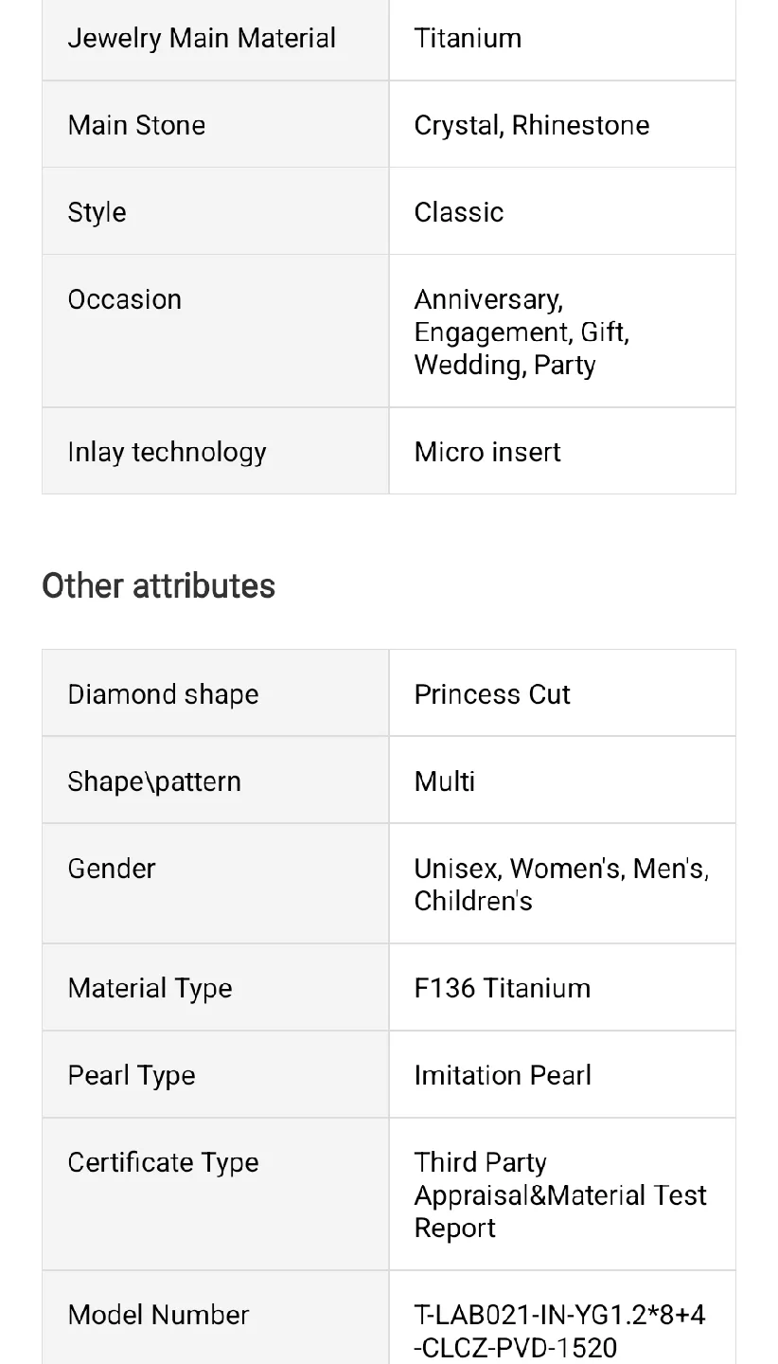Tap the "Classic" style value

coord(458,212)
